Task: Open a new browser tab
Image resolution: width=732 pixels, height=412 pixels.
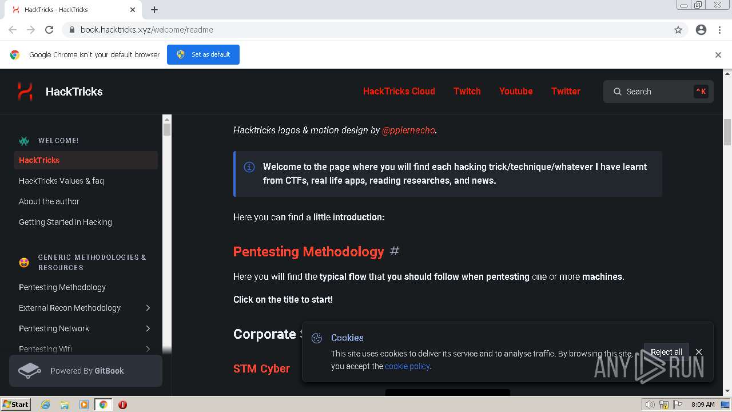Action: (x=154, y=10)
